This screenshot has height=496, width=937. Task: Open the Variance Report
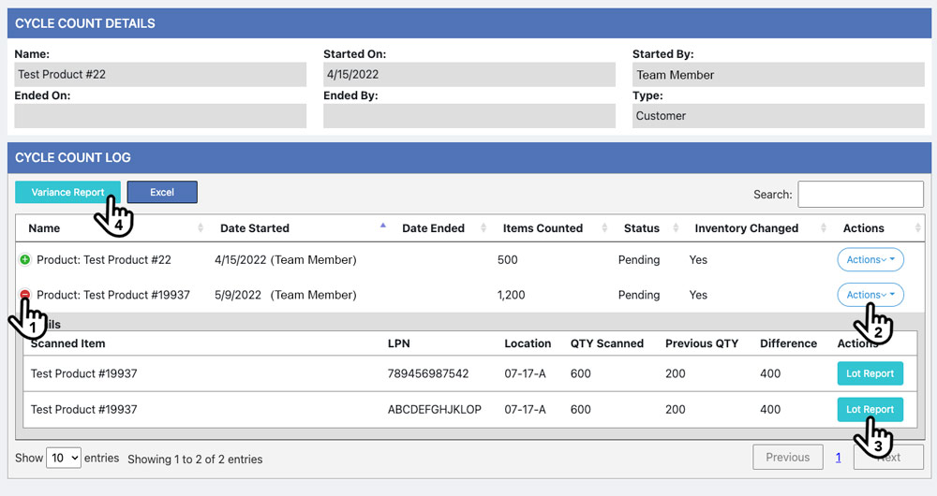67,192
